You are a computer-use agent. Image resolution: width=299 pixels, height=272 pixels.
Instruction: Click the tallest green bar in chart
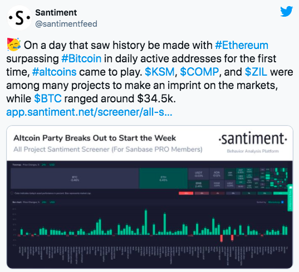coord(146,222)
